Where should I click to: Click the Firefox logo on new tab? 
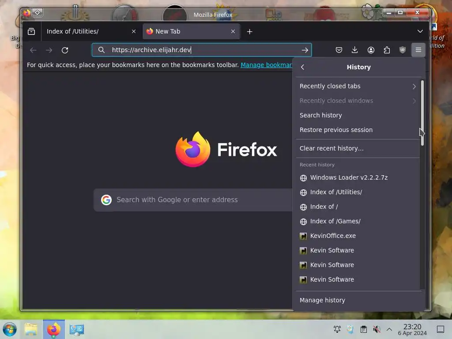click(x=193, y=149)
